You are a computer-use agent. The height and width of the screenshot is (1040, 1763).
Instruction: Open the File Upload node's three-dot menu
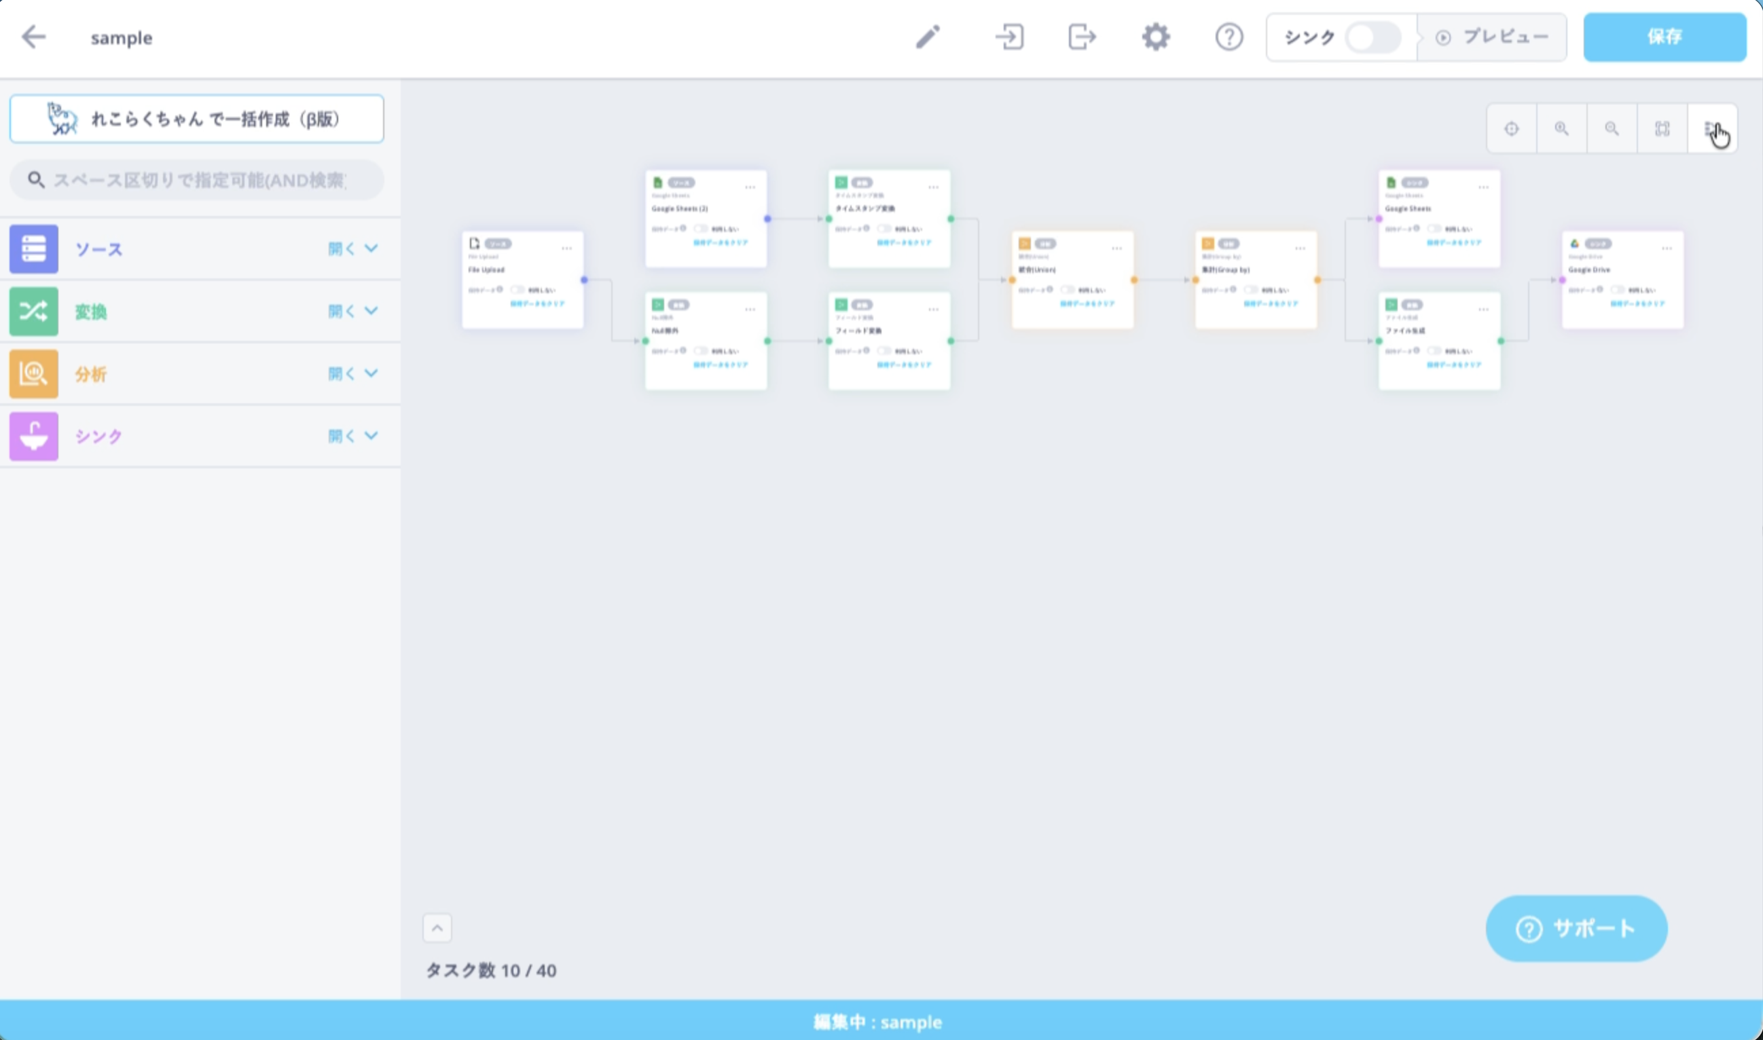point(566,248)
